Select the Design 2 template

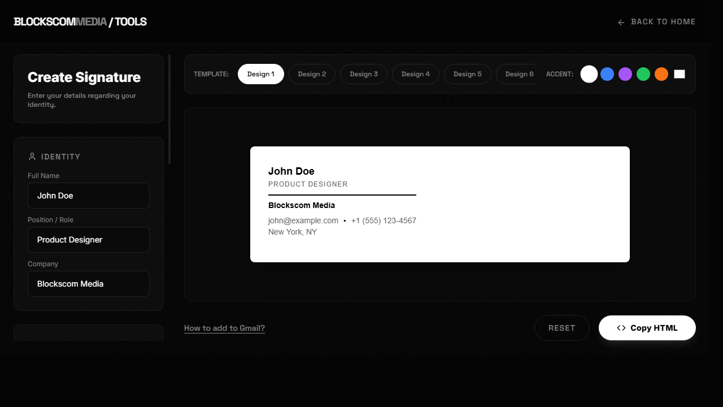click(x=312, y=73)
